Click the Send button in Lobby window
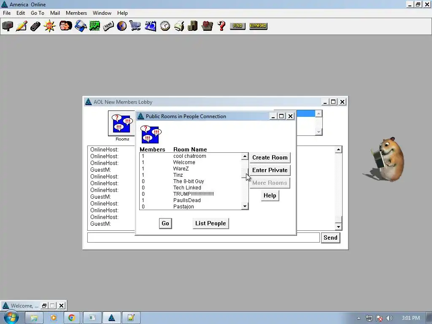 330,238
